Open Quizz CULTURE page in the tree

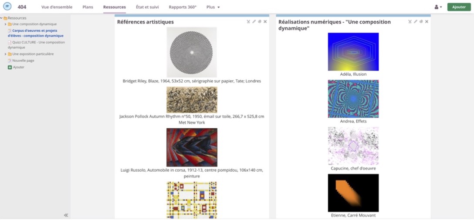38,43
